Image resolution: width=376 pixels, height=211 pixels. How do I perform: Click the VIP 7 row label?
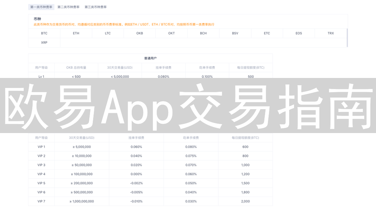tap(41, 201)
